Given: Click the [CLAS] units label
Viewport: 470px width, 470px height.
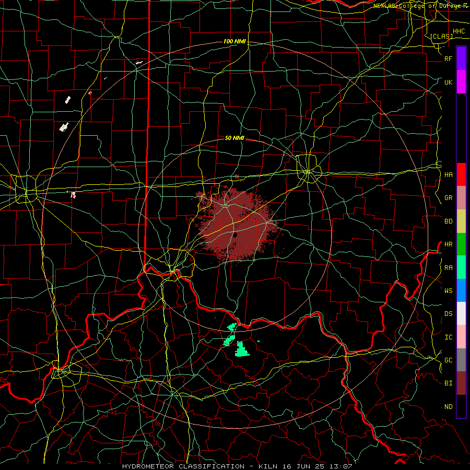Looking at the screenshot, I should click(x=441, y=36).
